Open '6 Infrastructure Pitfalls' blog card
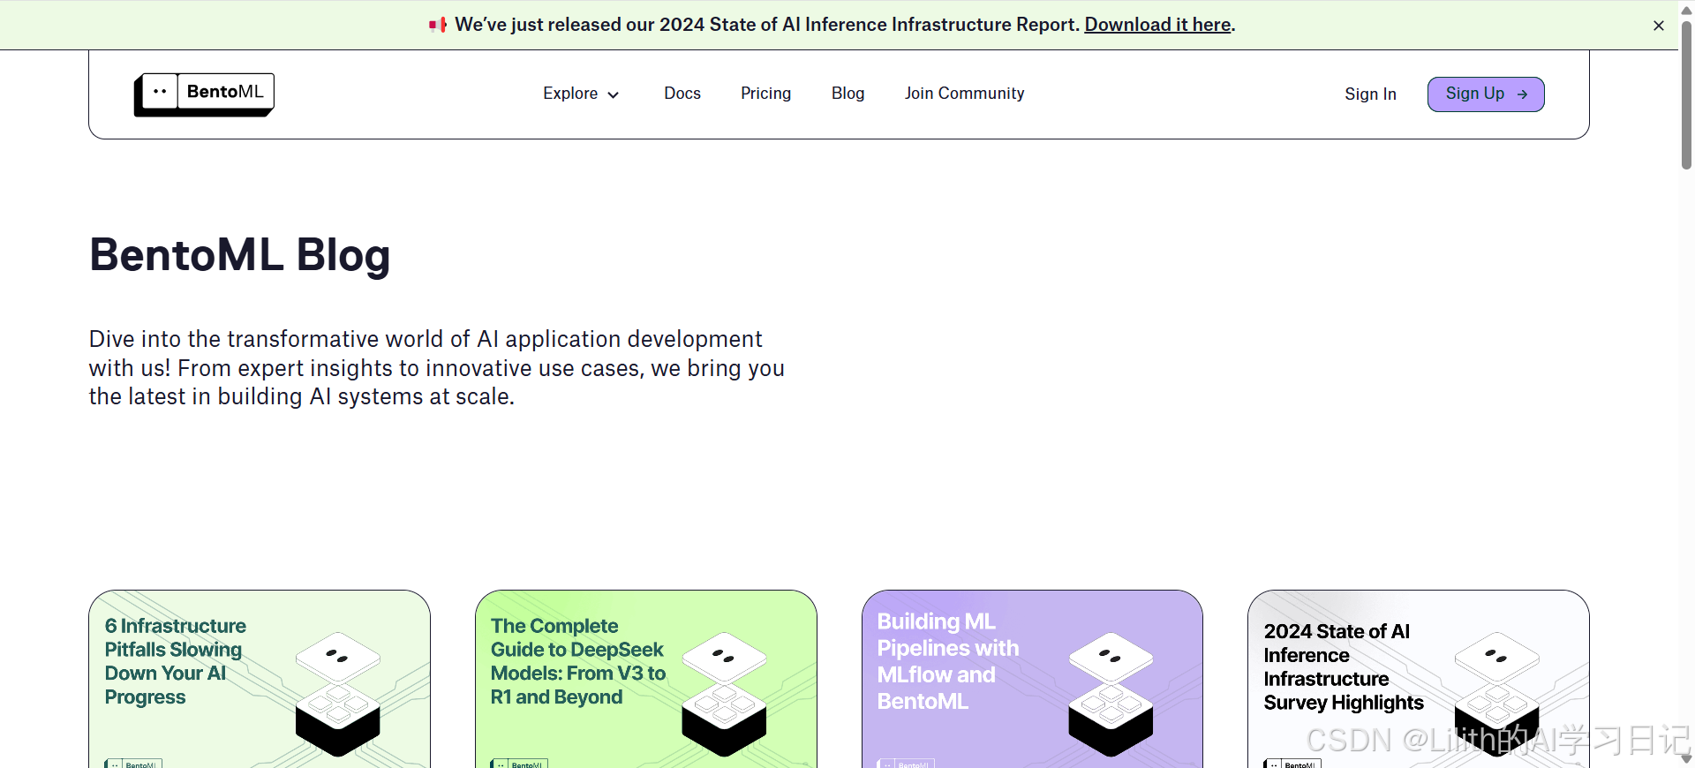This screenshot has width=1695, height=768. tap(260, 679)
